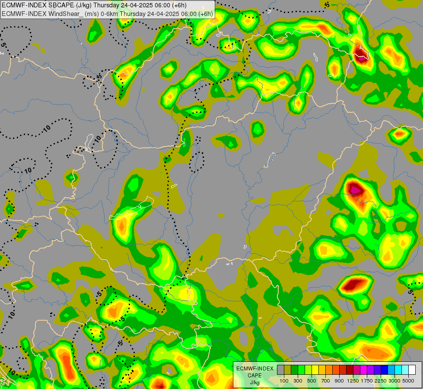This screenshot has width=423, height=389.
Task: Click the legend value 300
Action: [298, 381]
